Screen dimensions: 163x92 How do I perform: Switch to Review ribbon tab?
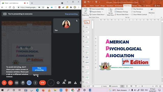click(x=134, y=6)
